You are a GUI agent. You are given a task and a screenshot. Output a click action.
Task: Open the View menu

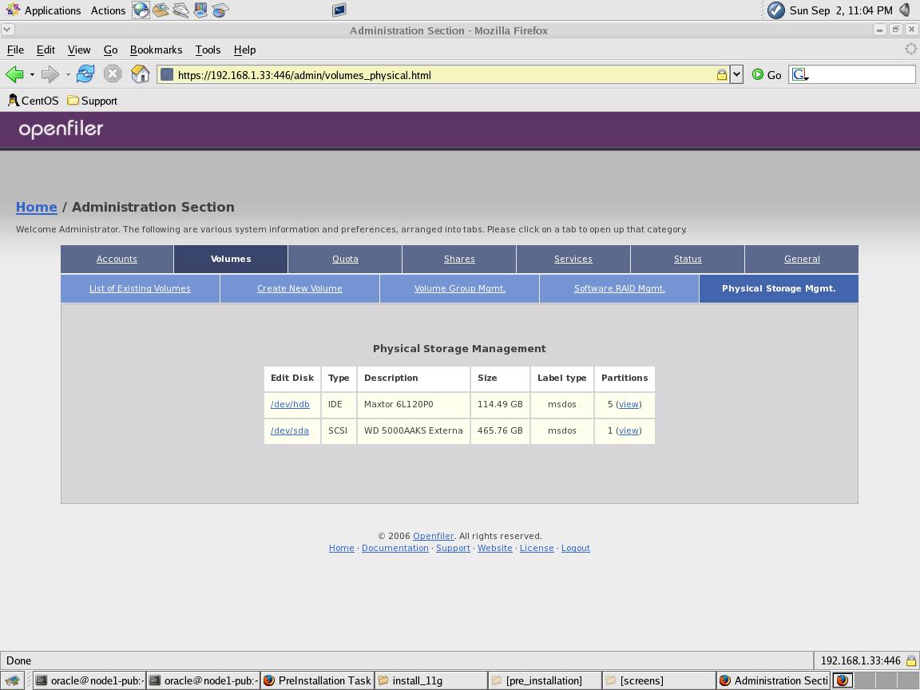point(78,50)
